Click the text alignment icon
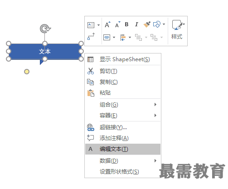 (107, 37)
